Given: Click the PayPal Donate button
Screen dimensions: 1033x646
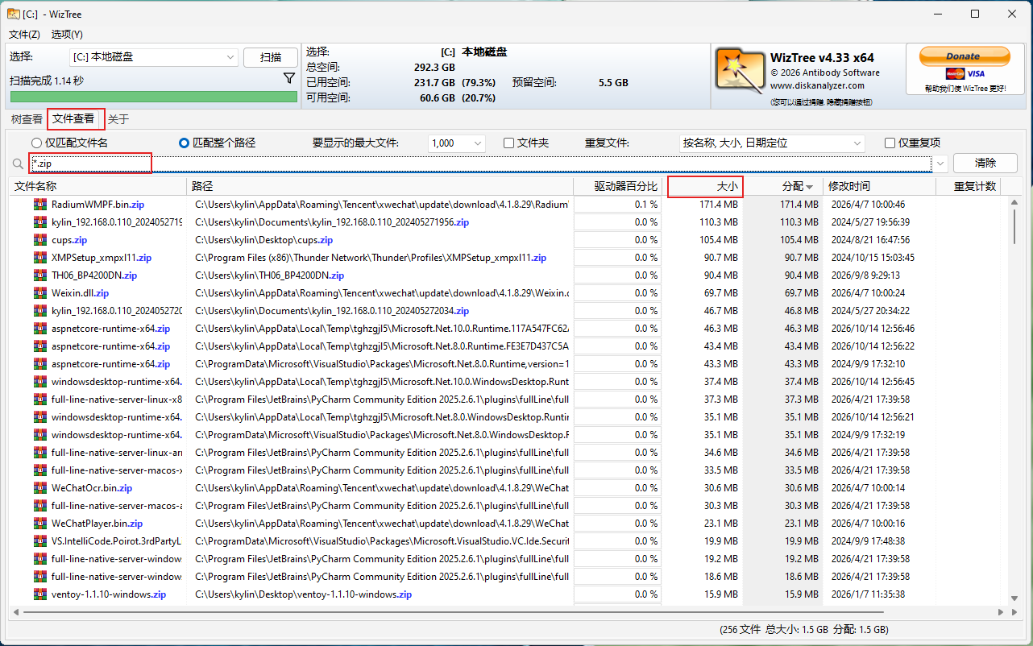Looking at the screenshot, I should point(964,56).
